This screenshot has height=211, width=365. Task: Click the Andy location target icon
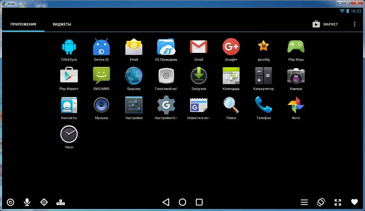[x=44, y=202]
